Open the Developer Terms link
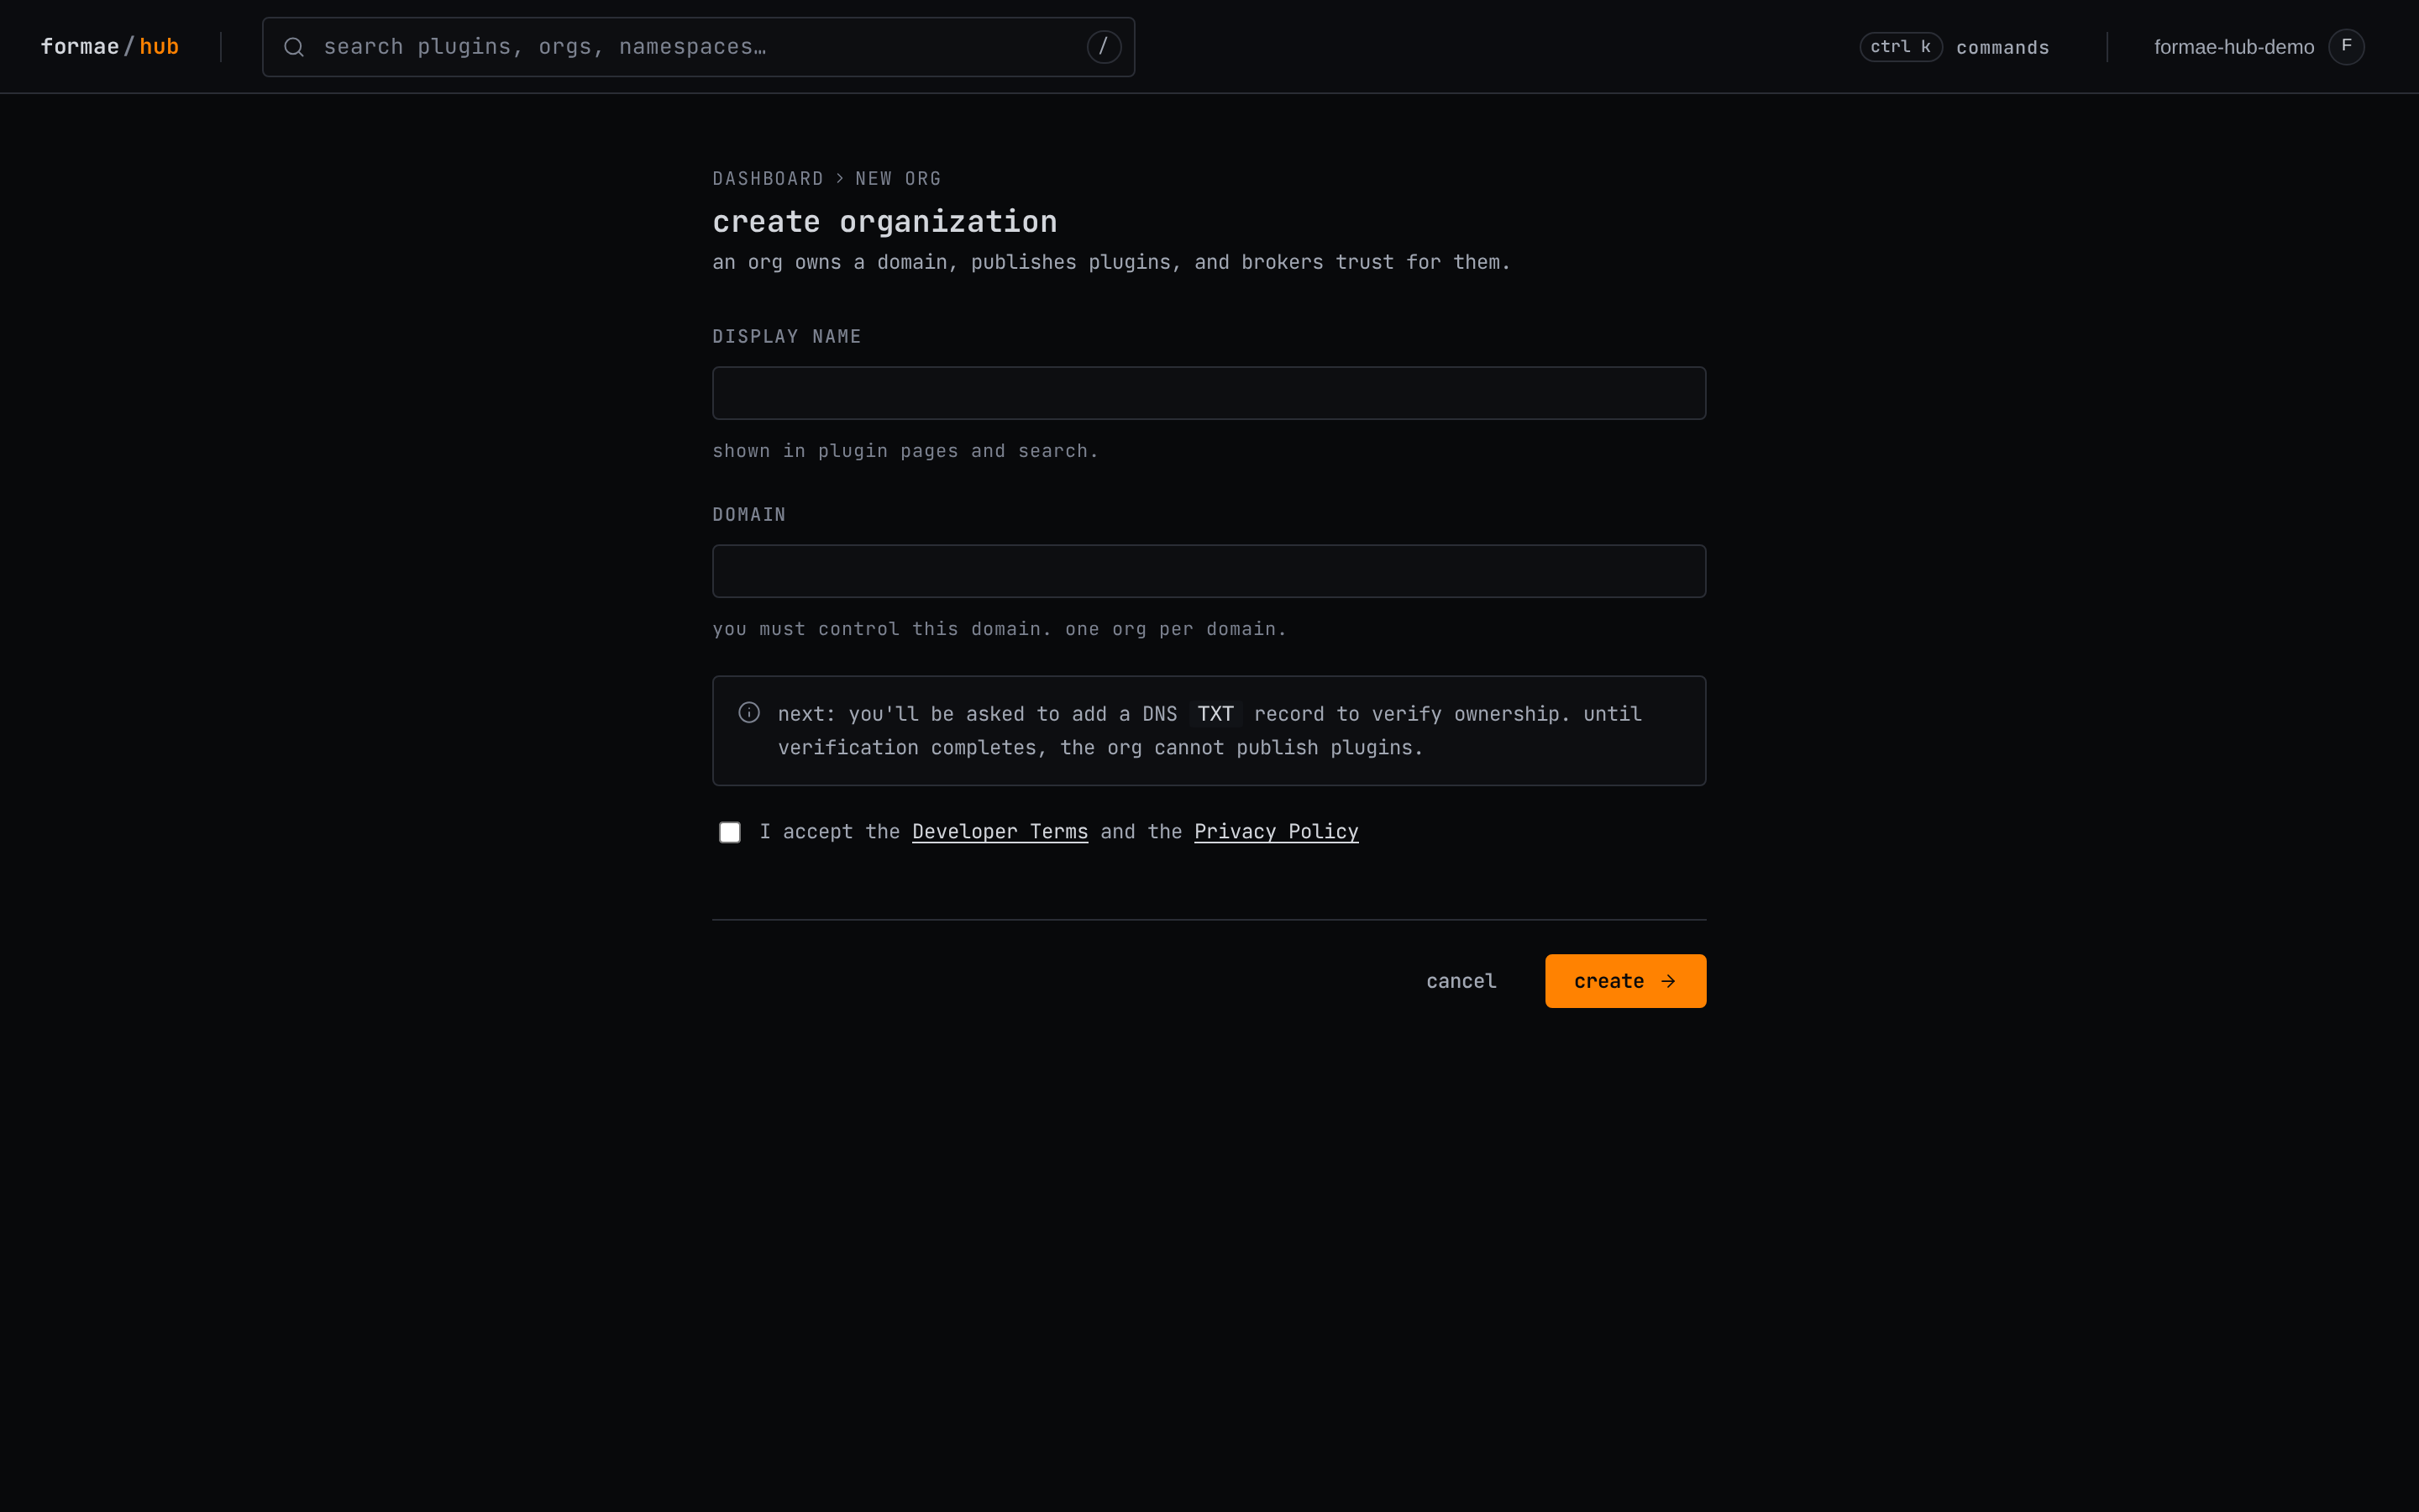 tap(1000, 832)
